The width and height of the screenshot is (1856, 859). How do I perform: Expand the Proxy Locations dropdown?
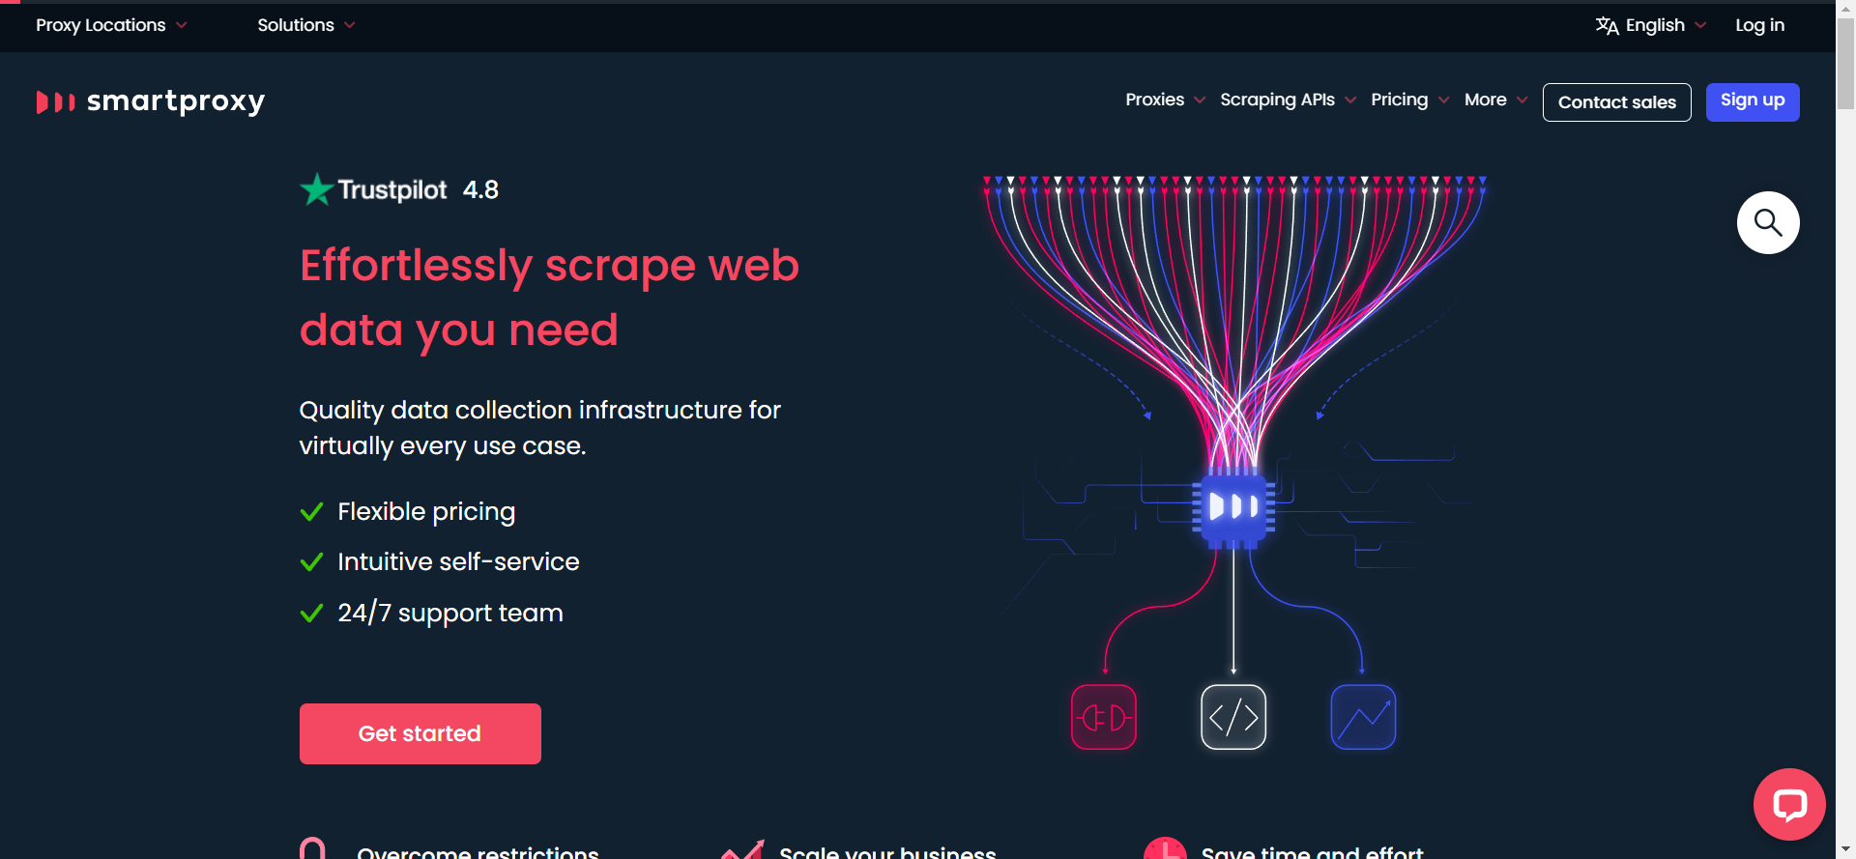[x=111, y=25]
